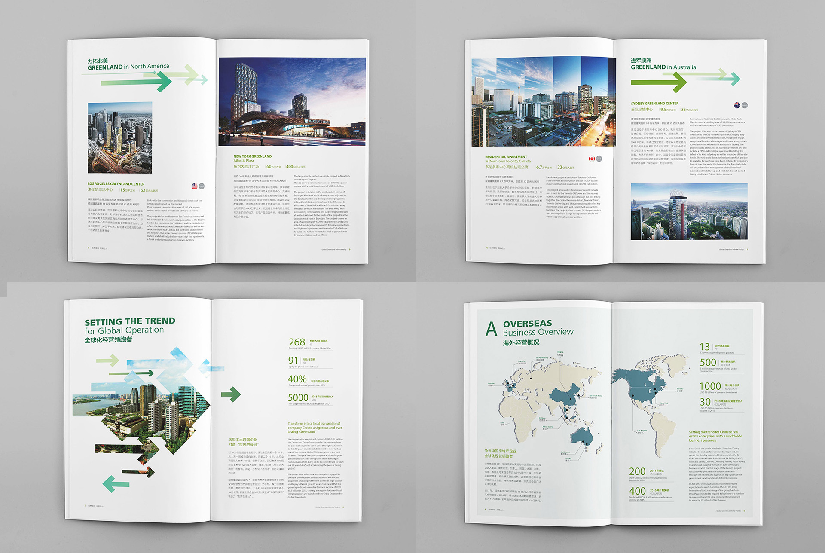This screenshot has width=825, height=553.
Task: Click the 'China' label above the map
Action: coord(560,354)
